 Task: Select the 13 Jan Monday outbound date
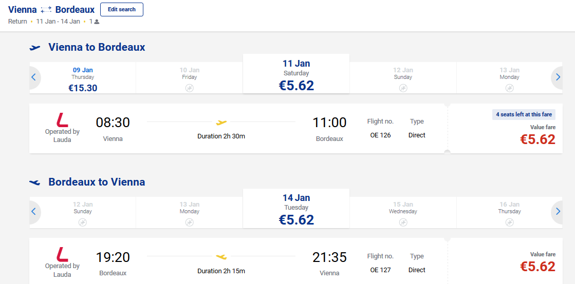click(509, 77)
